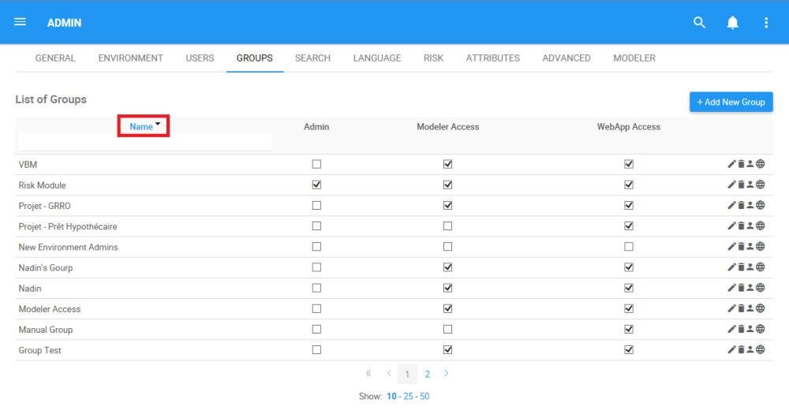Screen dimensions: 789x410
Task: Go to previous page with left chevron
Action: click(389, 373)
